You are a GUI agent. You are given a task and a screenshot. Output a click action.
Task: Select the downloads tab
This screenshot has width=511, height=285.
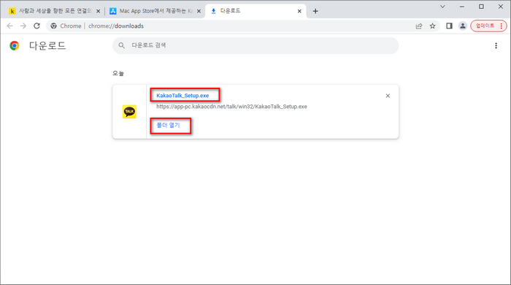(255, 11)
